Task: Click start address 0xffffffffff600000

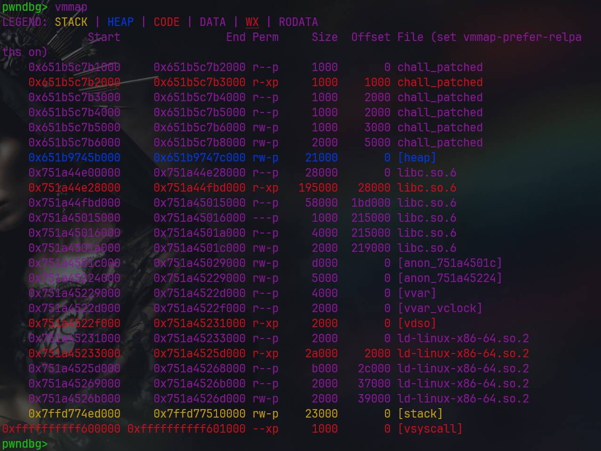Action: click(x=61, y=429)
